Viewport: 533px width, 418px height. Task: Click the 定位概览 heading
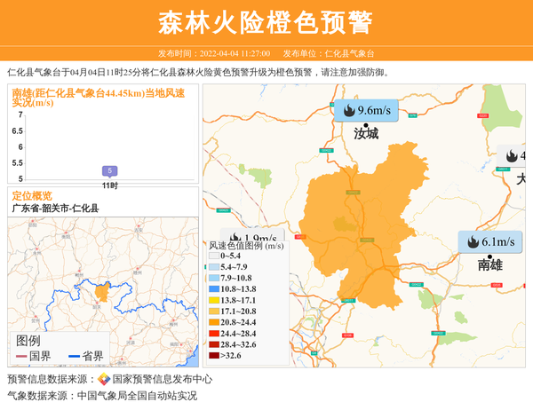[32, 195]
